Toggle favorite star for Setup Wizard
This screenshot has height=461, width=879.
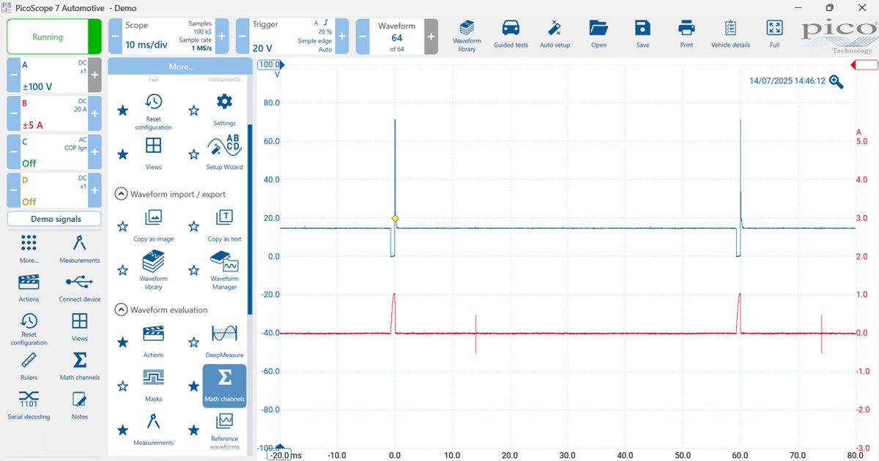click(193, 154)
